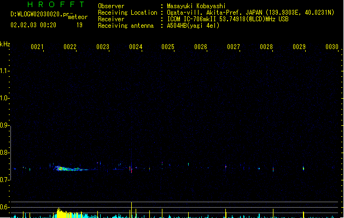Click the 0.6 kHz axis label
Screen dimensions: 344x218
pos(4,207)
